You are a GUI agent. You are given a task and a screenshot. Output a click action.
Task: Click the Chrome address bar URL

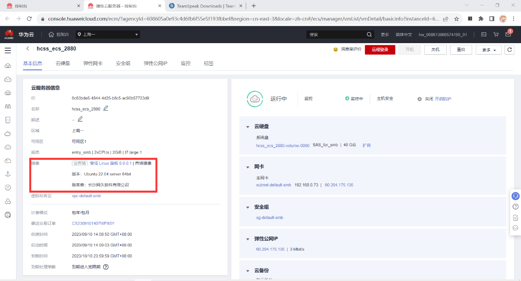pyautogui.click(x=243, y=19)
